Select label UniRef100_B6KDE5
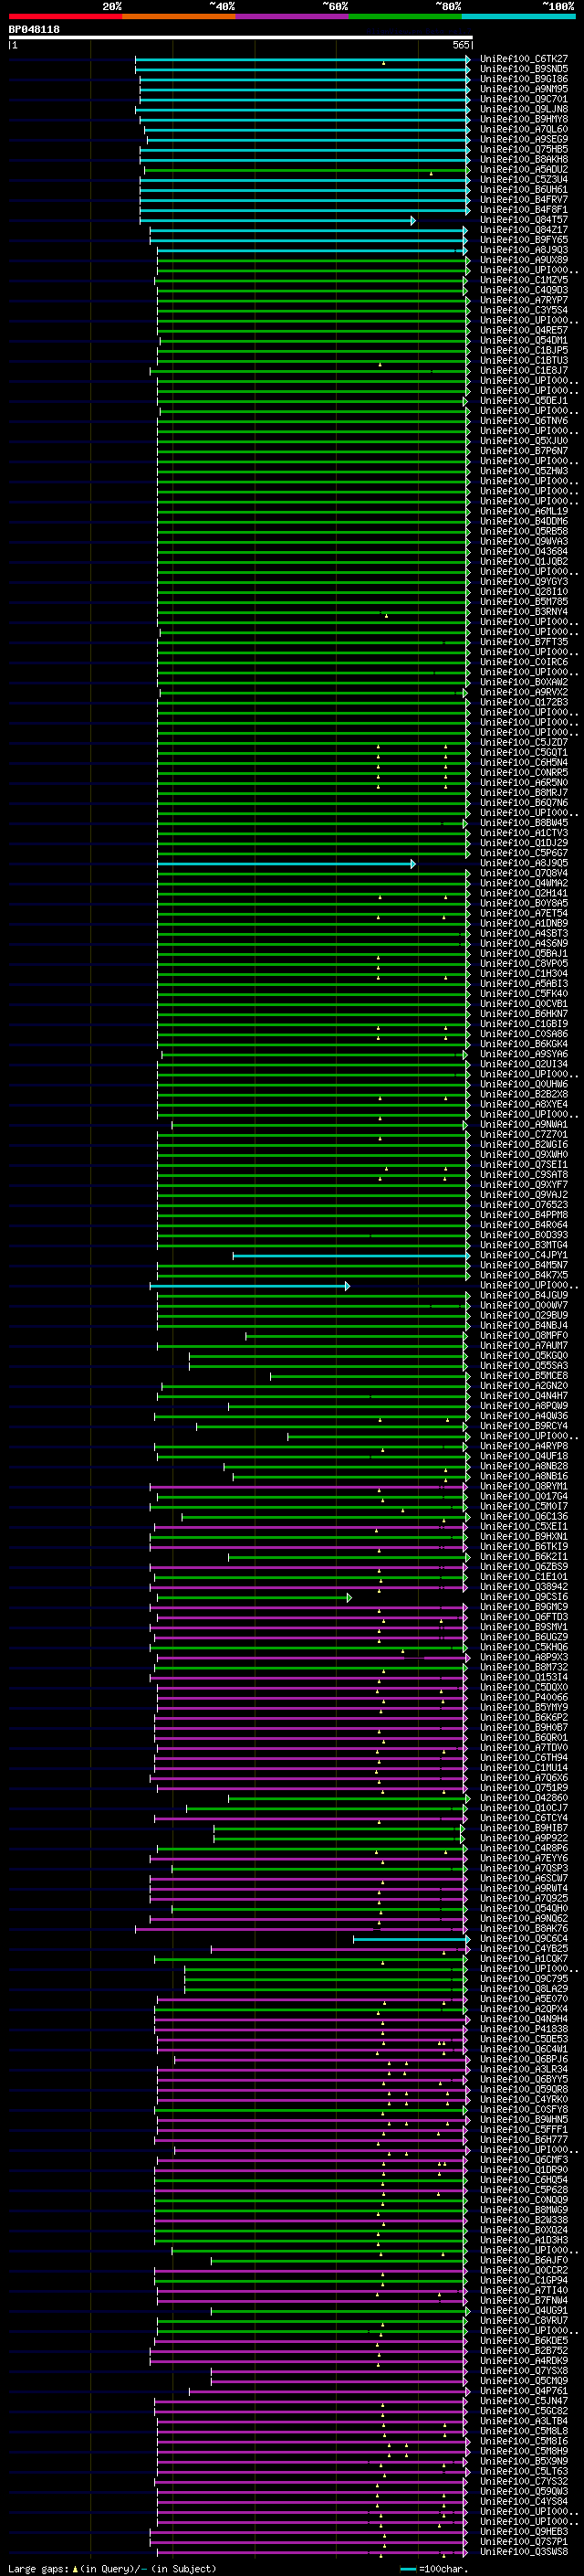Screen dimensions: 584x2576 (x=523, y=2340)
